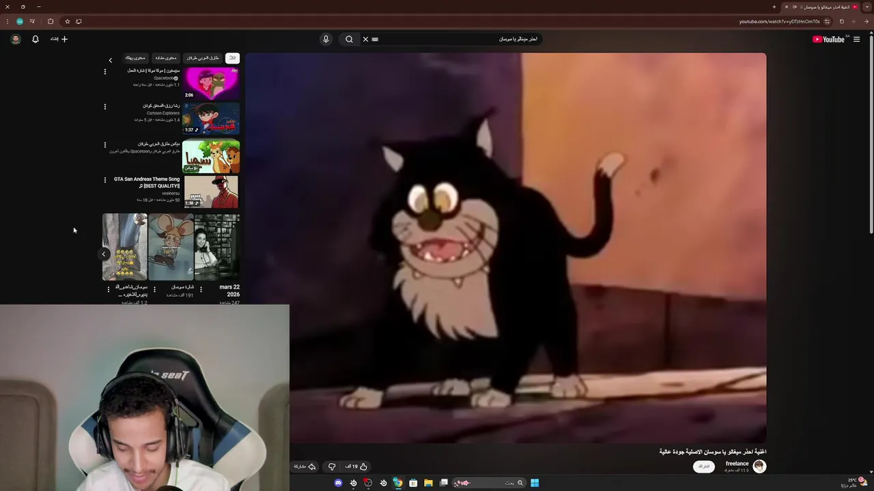This screenshot has height=491, width=874.
Task: Open Discord from the taskbar
Action: 338,483
